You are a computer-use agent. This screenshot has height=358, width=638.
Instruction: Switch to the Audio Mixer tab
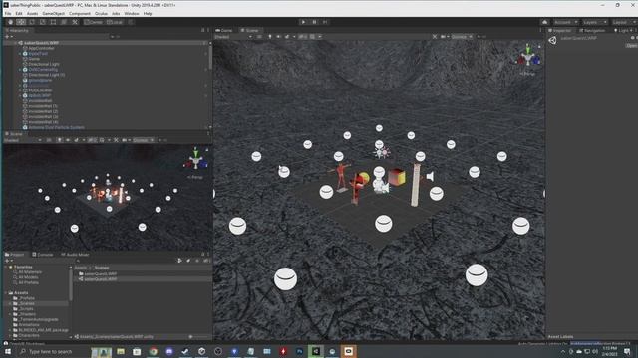75,255
